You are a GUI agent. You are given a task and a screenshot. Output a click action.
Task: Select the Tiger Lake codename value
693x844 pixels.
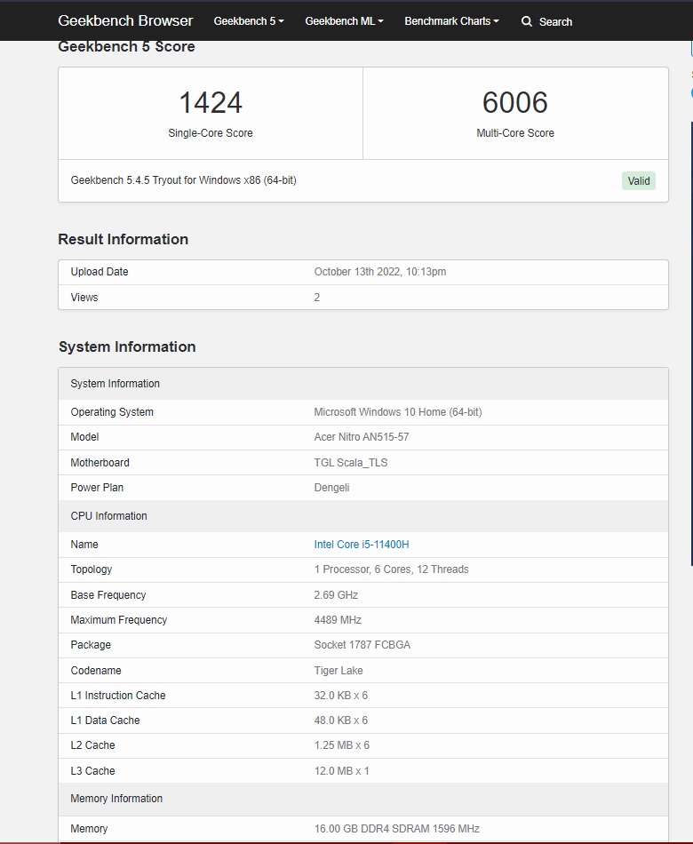pyautogui.click(x=339, y=671)
